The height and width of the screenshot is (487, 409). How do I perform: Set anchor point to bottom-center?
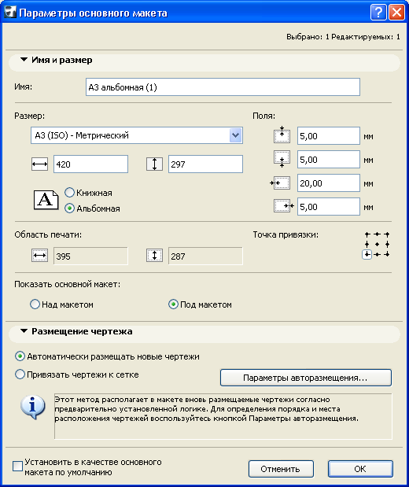[x=377, y=255]
